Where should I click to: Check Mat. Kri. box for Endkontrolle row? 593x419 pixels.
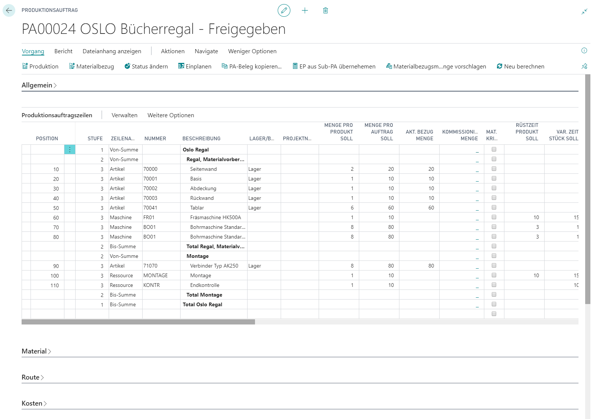pyautogui.click(x=494, y=285)
